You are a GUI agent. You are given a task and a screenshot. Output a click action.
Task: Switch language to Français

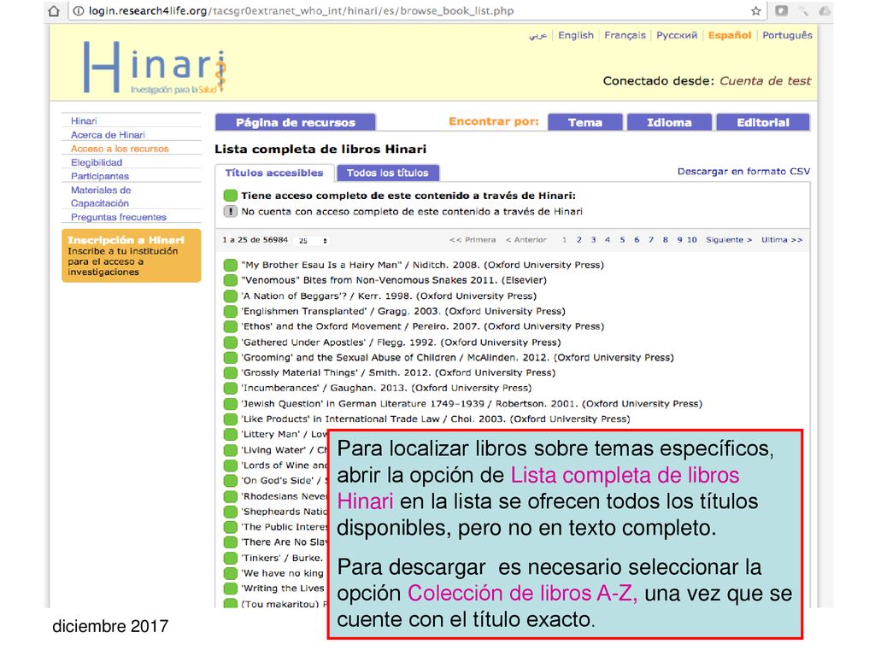coord(625,35)
